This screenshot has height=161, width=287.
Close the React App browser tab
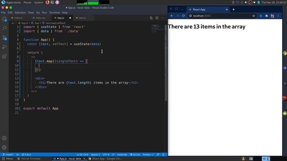click(226, 9)
